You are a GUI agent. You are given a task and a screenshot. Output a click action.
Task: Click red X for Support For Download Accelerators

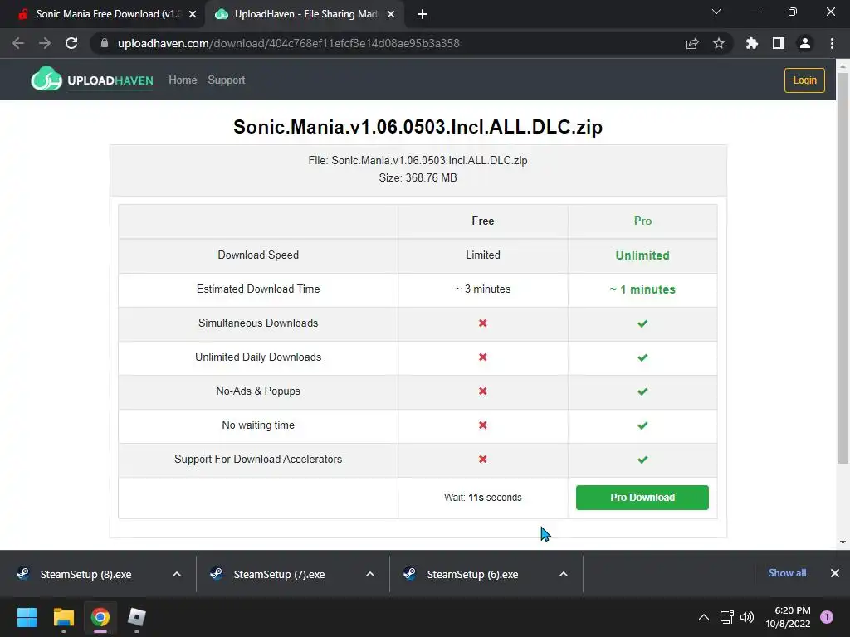483,460
